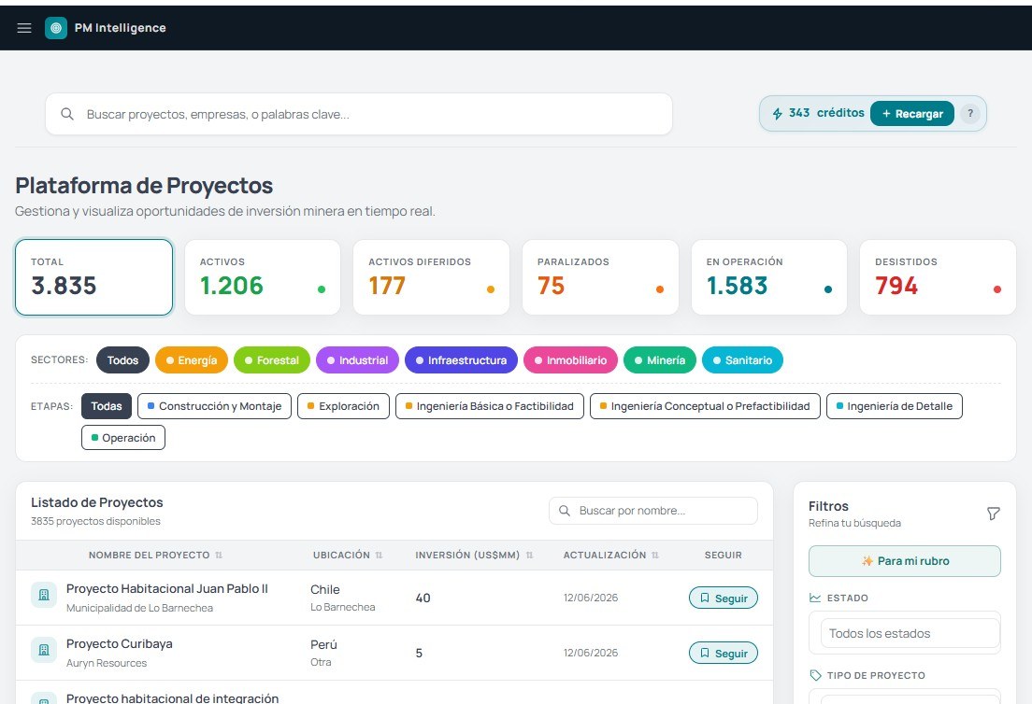
Task: Open the Todos los estados dropdown
Action: point(910,634)
